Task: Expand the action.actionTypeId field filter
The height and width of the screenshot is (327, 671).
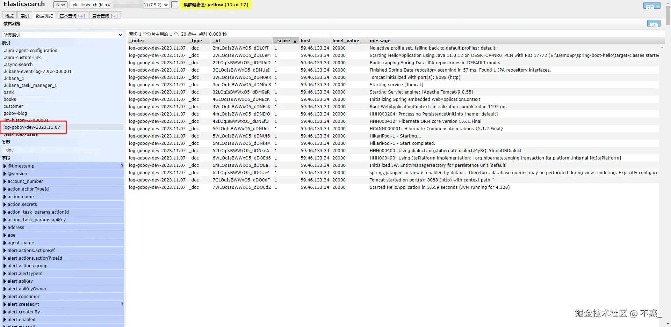Action: point(63,189)
